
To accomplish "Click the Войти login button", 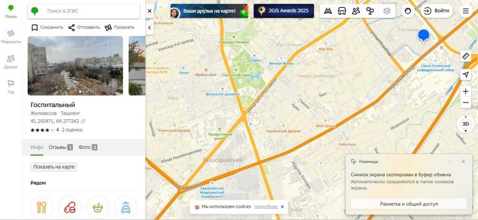I will 437,11.
